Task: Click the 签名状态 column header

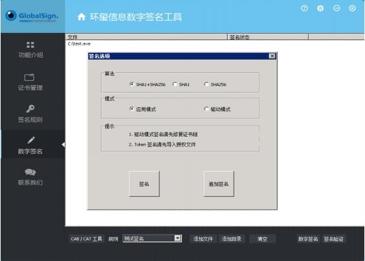Action: pos(268,37)
